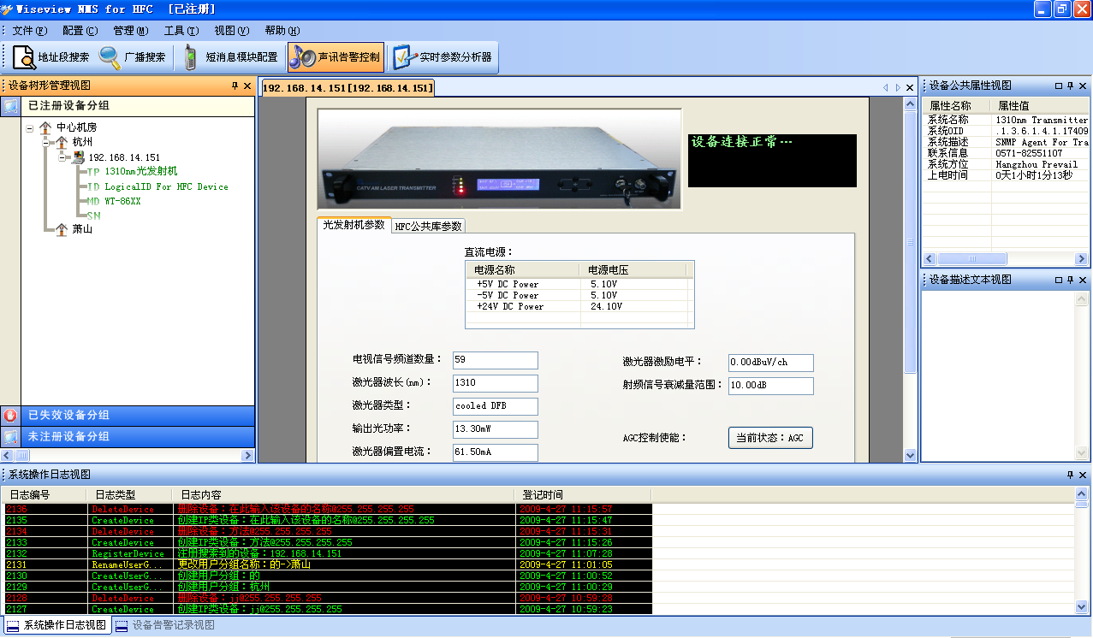Click the 地址段搜索 address search toolbar icon
Image resolution: width=1093 pixels, height=638 pixels.
(22, 57)
